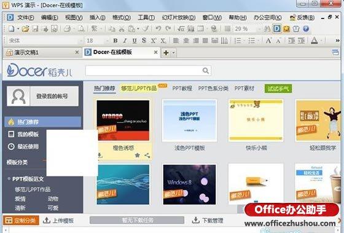The width and height of the screenshot is (344, 233).
Task: Click the blue Help question mark icon
Action: point(306,28)
